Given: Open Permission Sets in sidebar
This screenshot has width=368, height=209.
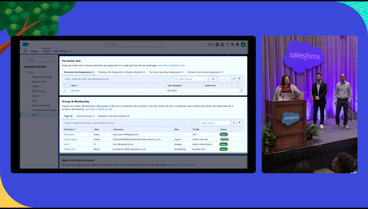Looking at the screenshot, I should [x=39, y=82].
